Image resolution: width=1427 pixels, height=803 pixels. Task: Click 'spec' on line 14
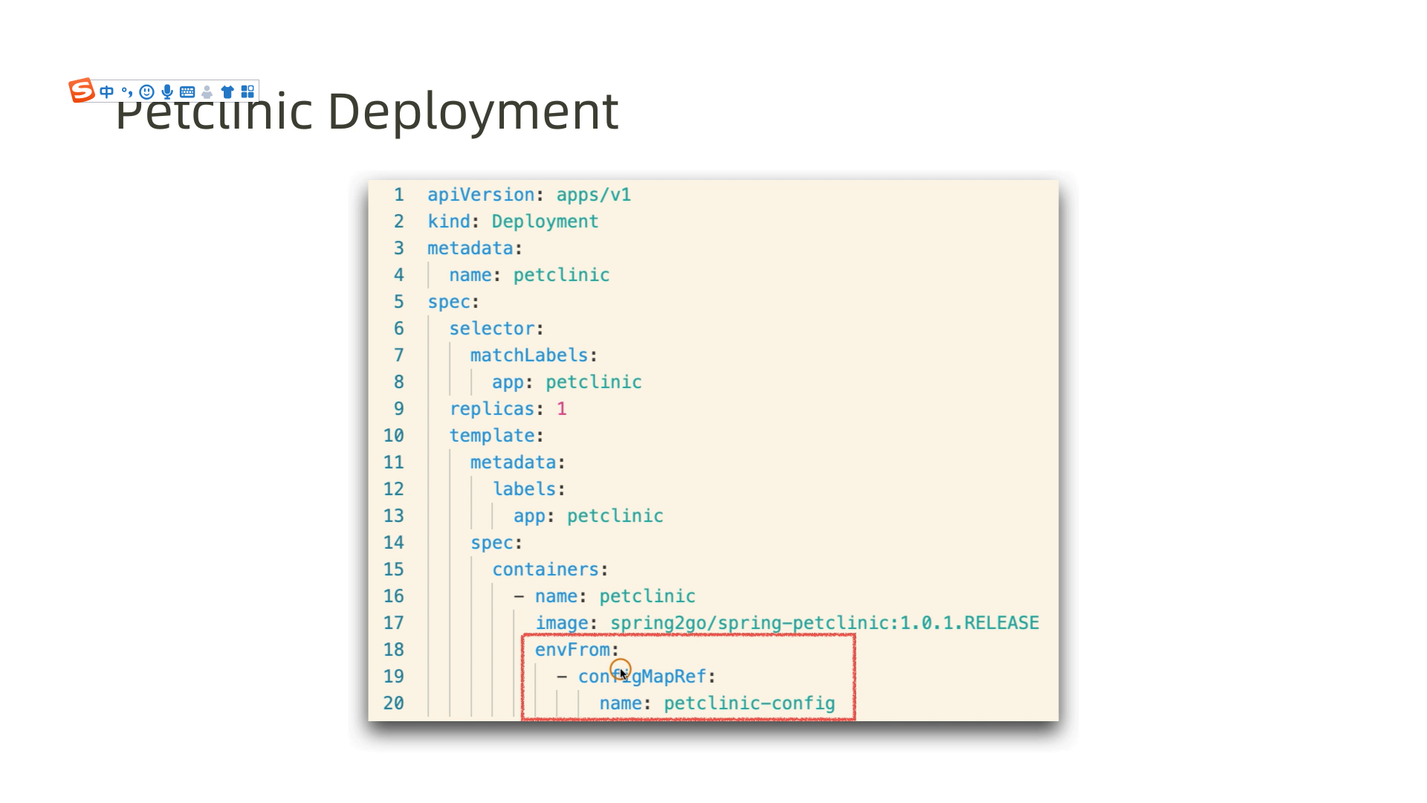(492, 543)
